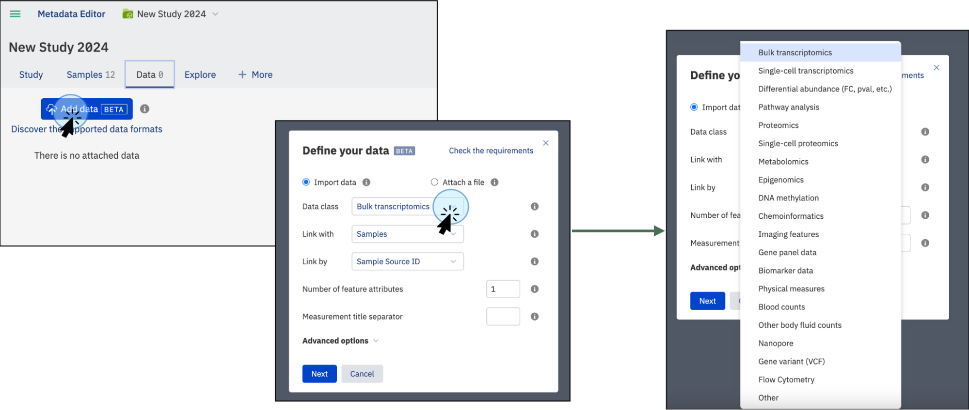Click info icon beside Attach a file
The image size is (969, 410).
pyautogui.click(x=494, y=182)
